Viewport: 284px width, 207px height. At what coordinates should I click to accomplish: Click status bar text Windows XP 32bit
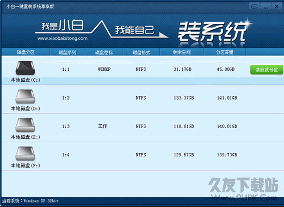(41, 201)
